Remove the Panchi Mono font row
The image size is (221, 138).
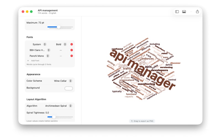[72, 56]
